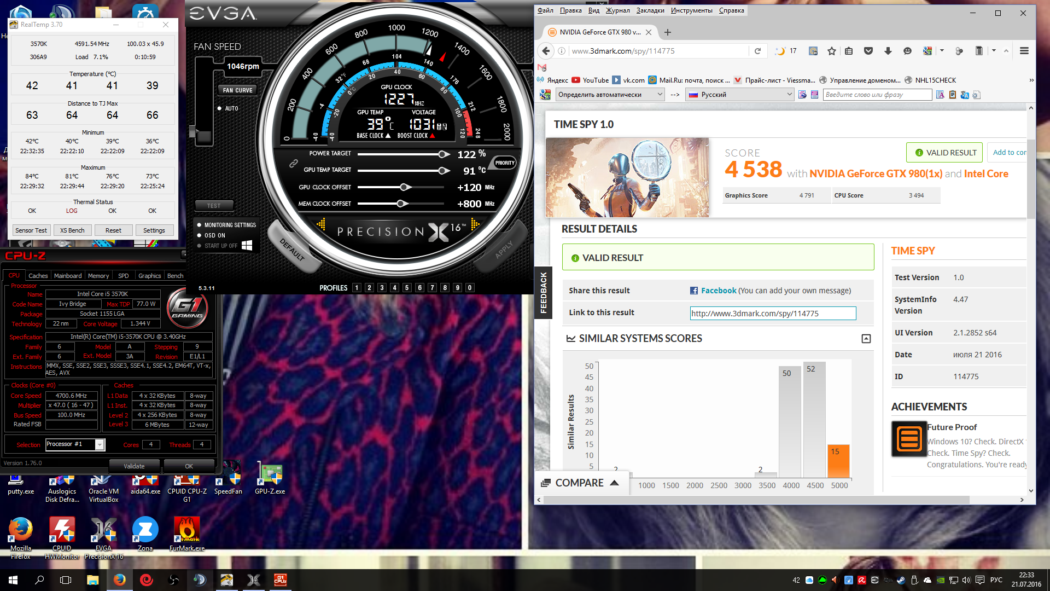
Task: Select profile slot 5 in PrecisionX
Action: 407,288
